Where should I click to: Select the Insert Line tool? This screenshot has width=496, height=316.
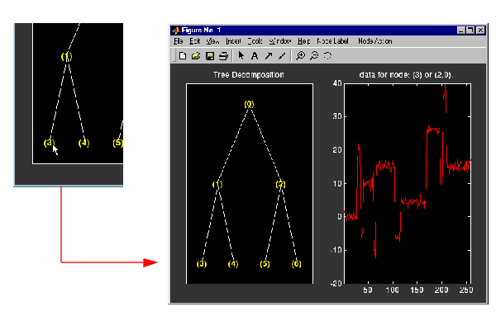[x=282, y=56]
